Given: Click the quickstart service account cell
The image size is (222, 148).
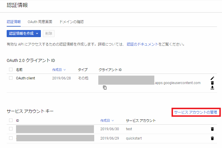Looking at the screenshot, I should coord(134,138).
